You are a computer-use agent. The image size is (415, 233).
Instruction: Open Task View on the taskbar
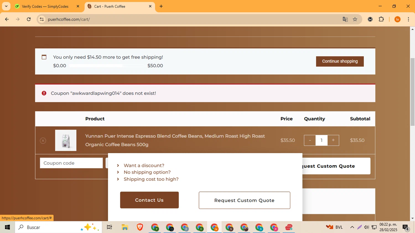click(x=110, y=227)
